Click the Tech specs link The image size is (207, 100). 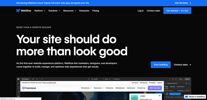click(x=135, y=83)
